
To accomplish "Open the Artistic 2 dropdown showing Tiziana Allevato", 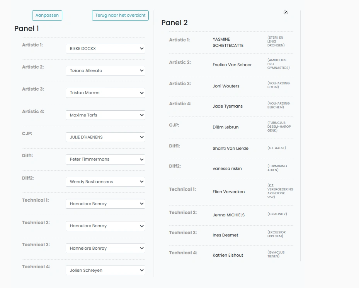I will coord(105,70).
